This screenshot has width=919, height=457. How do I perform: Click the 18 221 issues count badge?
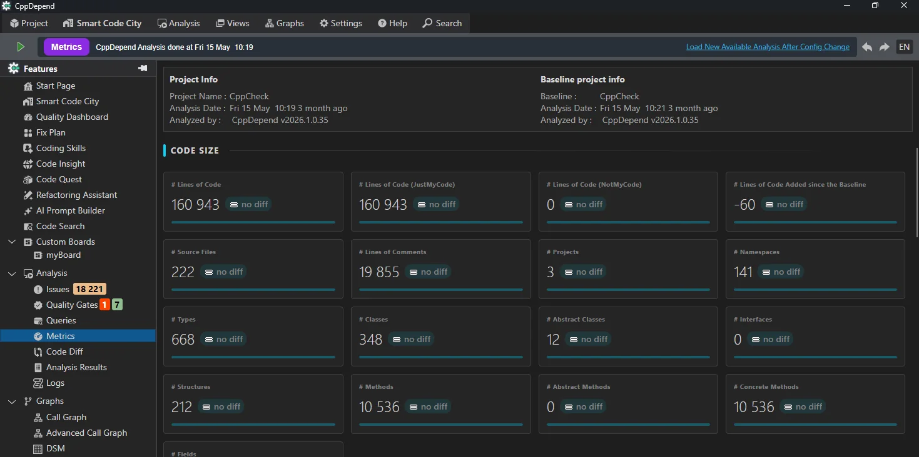[89, 289]
